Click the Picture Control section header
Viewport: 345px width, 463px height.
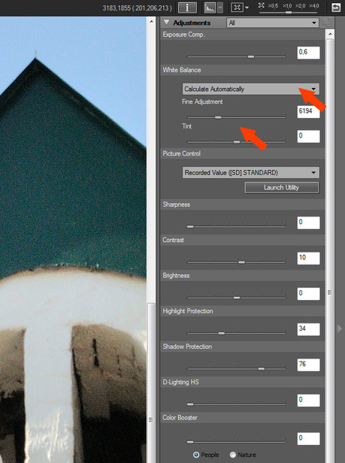point(243,153)
